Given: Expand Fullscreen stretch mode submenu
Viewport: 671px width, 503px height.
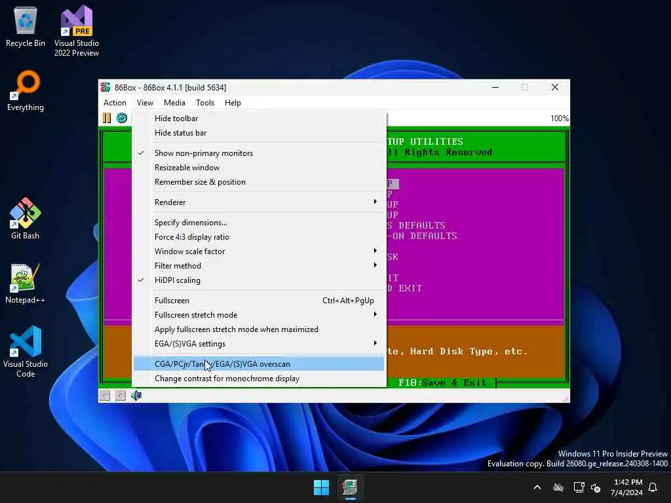Looking at the screenshot, I should click(258, 315).
